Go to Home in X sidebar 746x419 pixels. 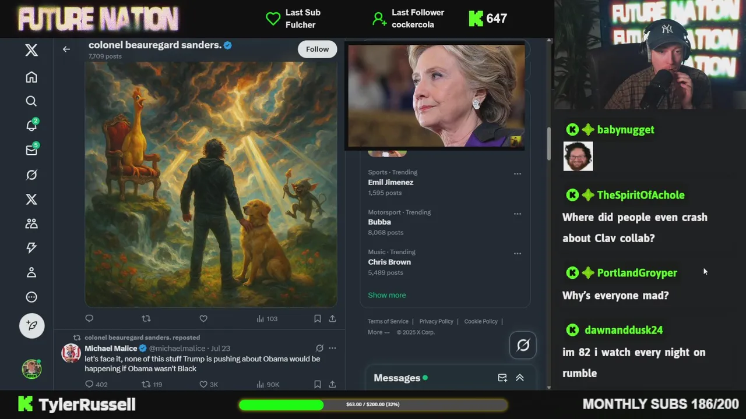(31, 77)
